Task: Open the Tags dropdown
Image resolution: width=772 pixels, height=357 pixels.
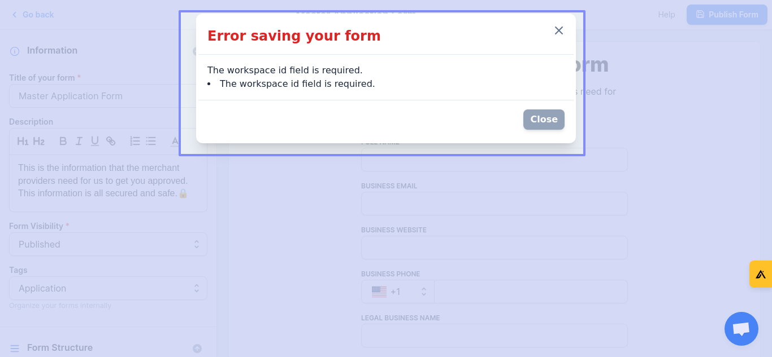Action: coord(108,288)
